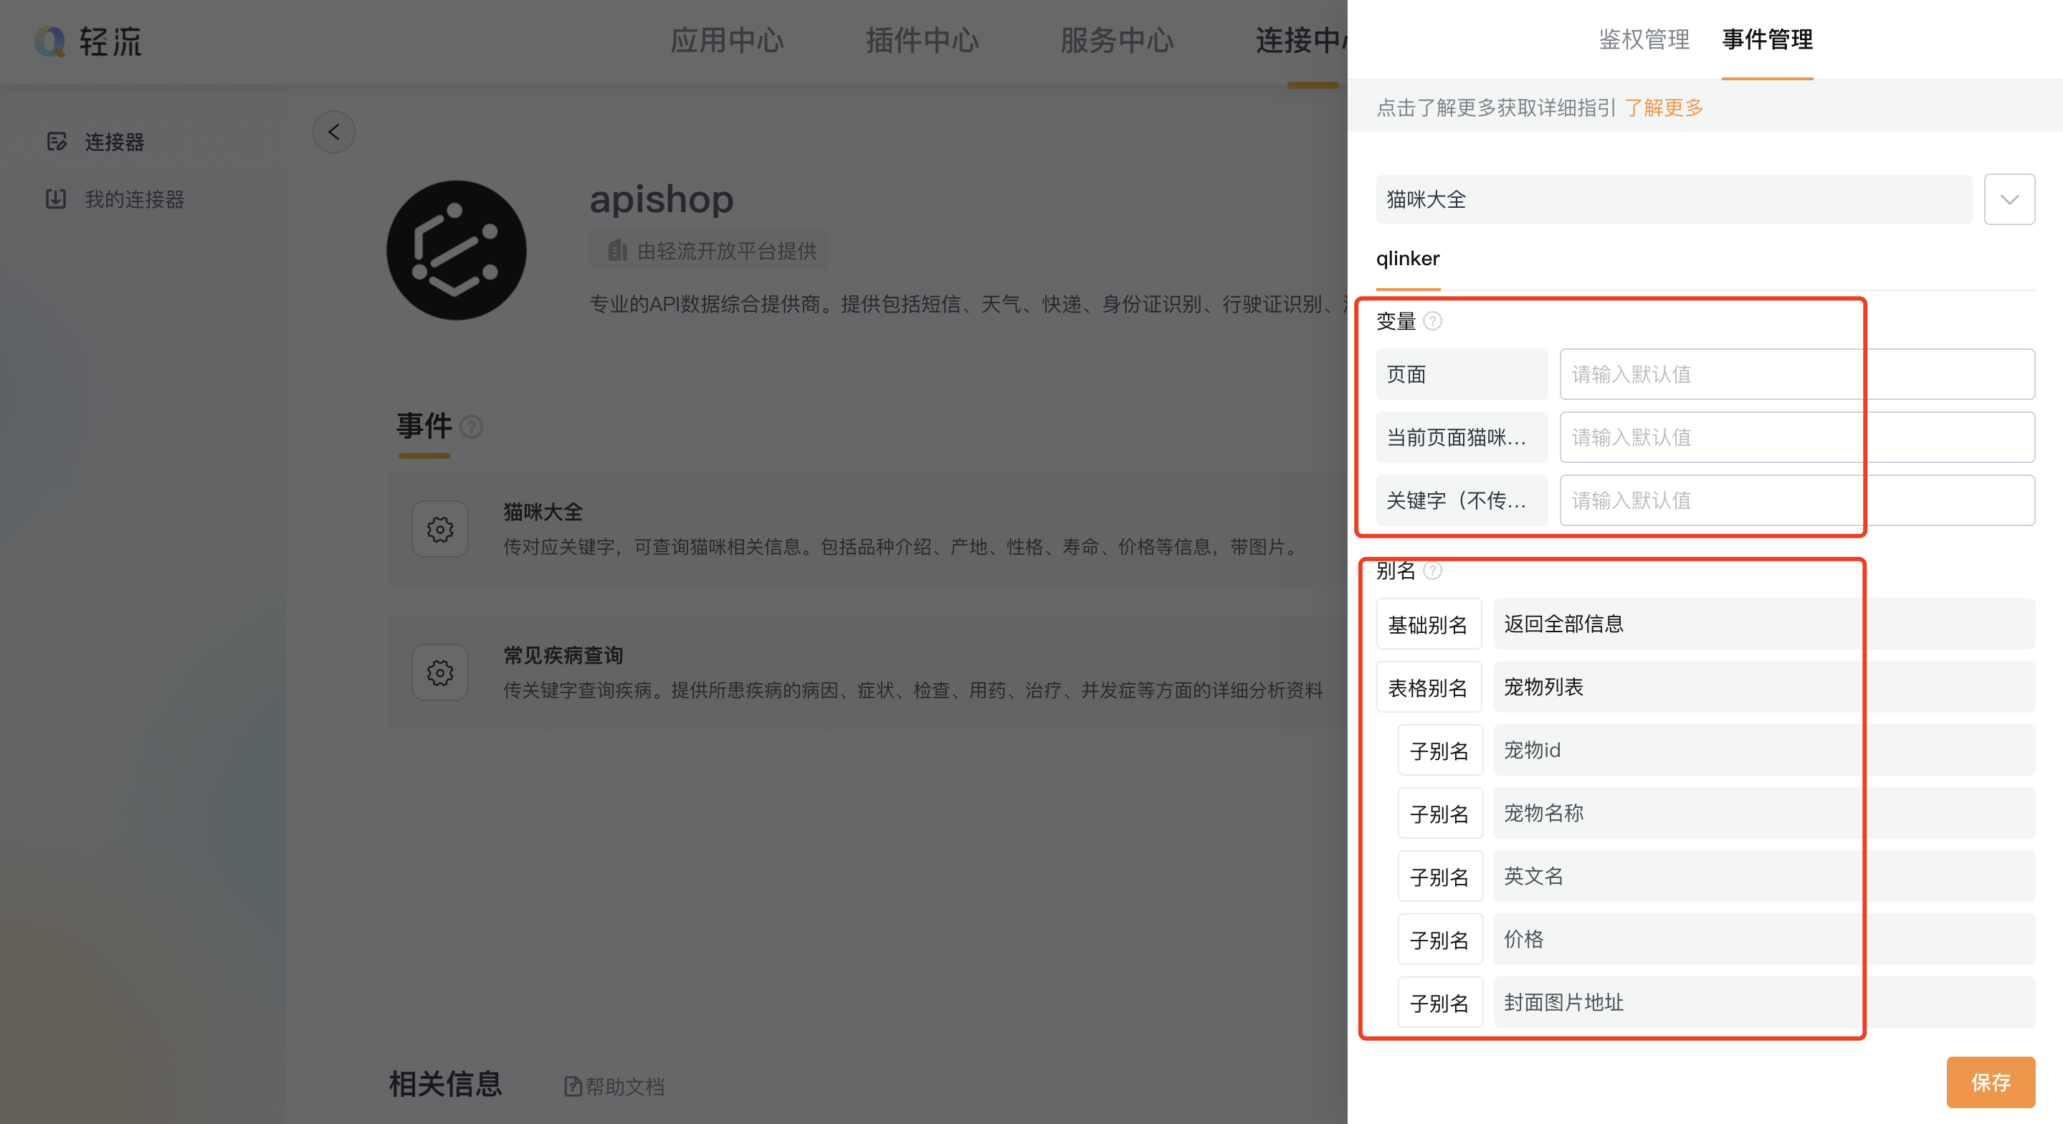Viewport: 2063px width, 1124px height.
Task: Click the 帮助文档 document icon
Action: click(x=573, y=1086)
